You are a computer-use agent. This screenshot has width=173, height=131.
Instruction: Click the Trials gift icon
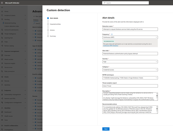2,42
